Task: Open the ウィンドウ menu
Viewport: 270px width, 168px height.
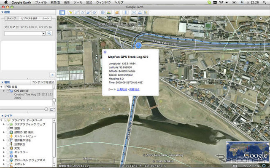Action: [103, 3]
